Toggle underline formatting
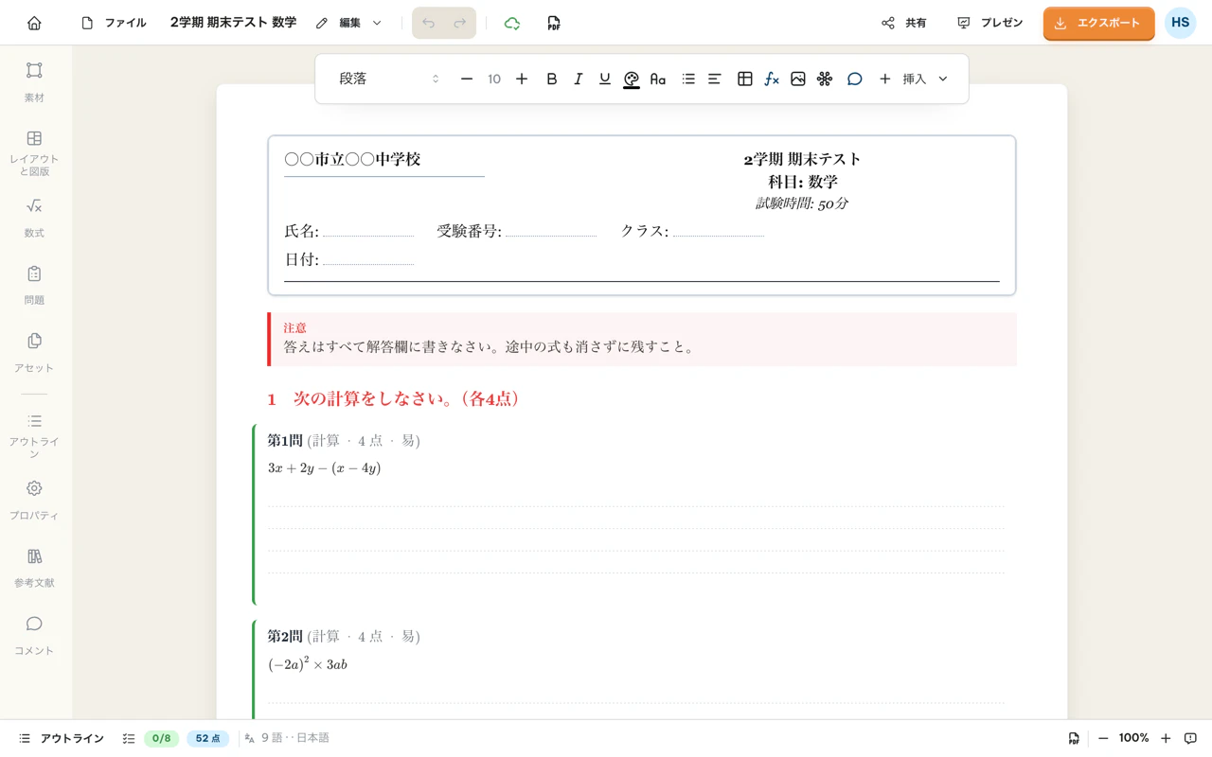Screen dimensions: 1212x757 click(x=605, y=79)
